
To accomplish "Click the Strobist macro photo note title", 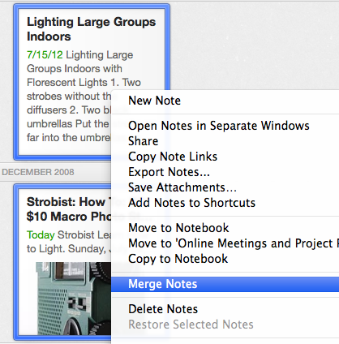I will 69,209.
